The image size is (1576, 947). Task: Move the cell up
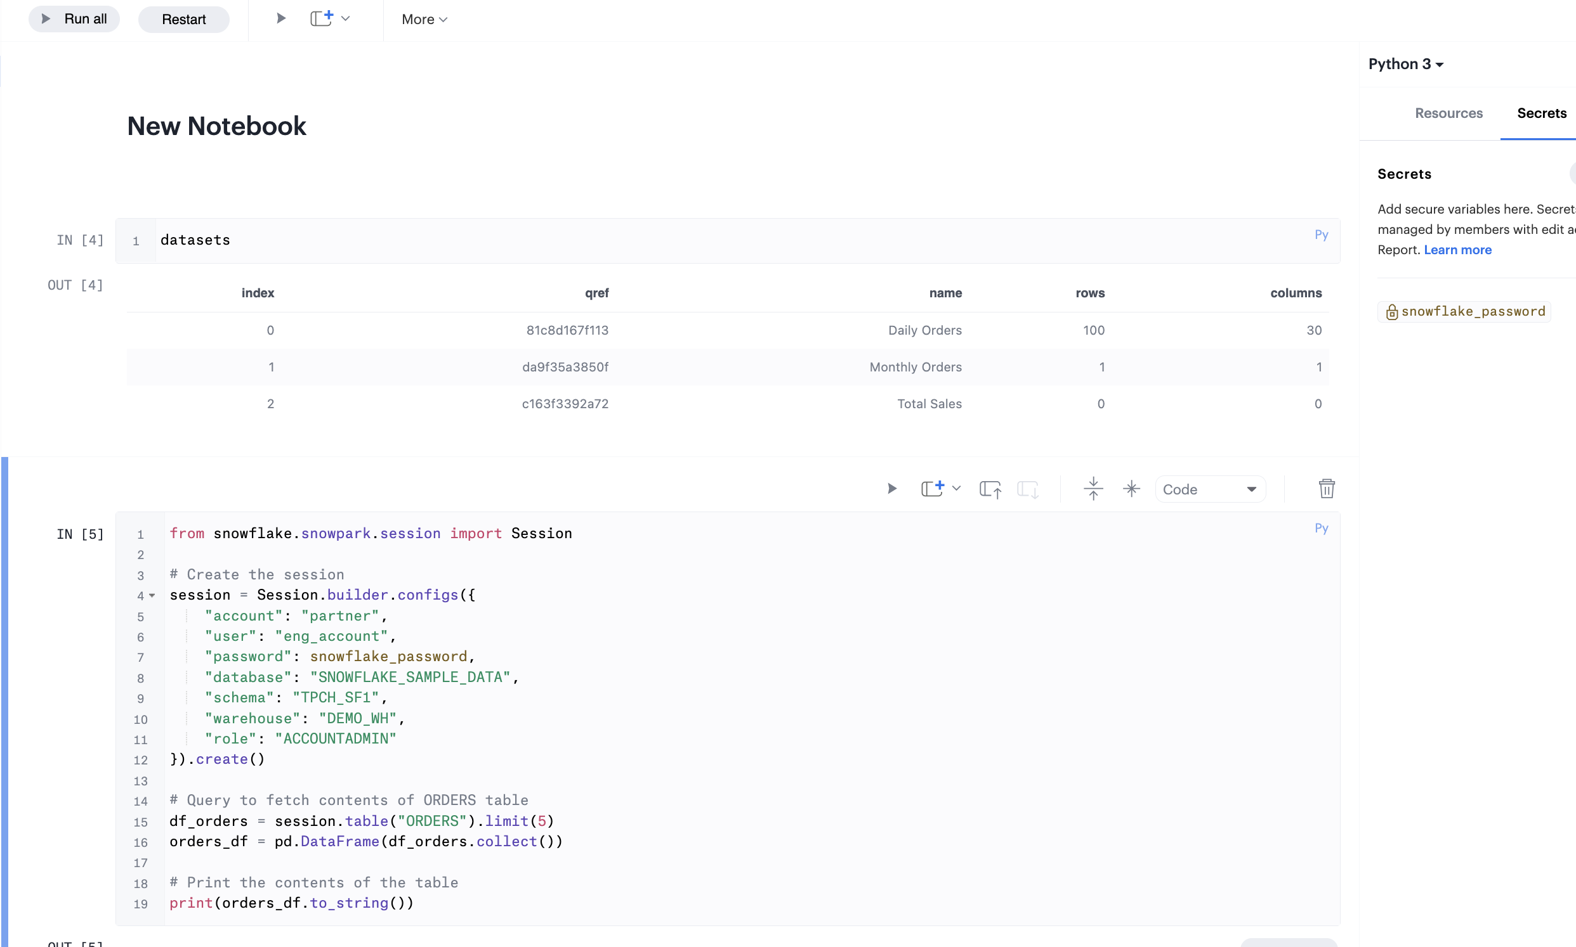(990, 489)
